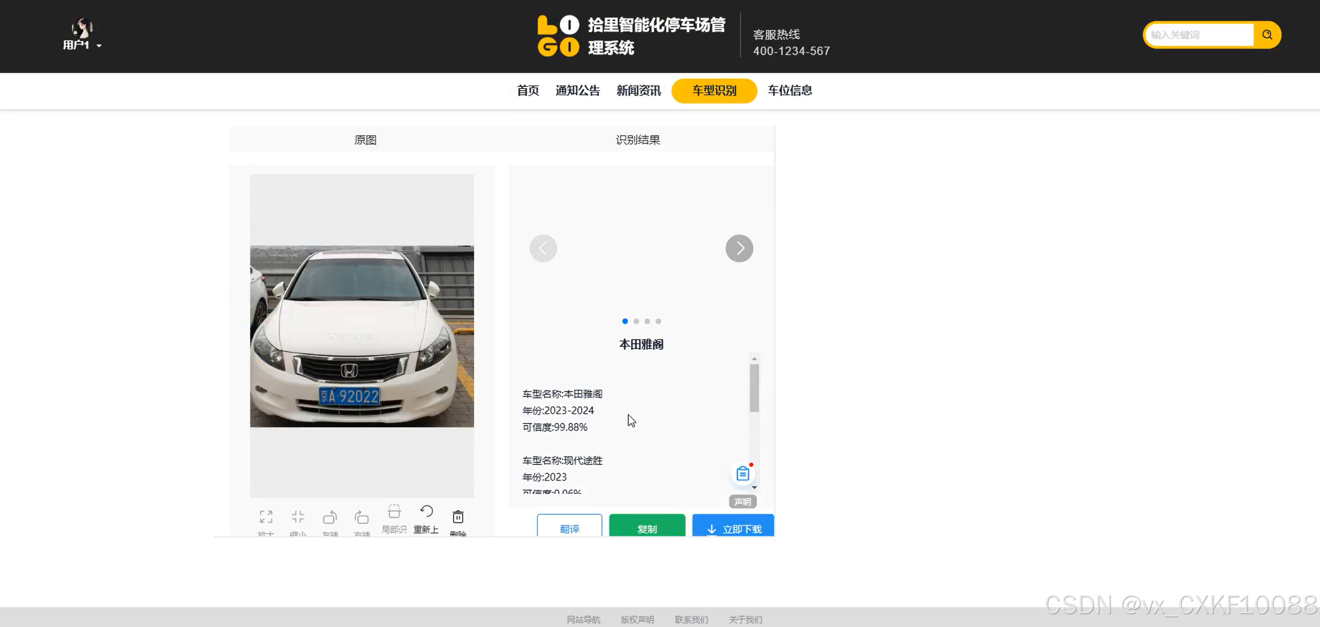Delete the image with the trash icon
Screen dimensions: 1320x627
point(458,517)
